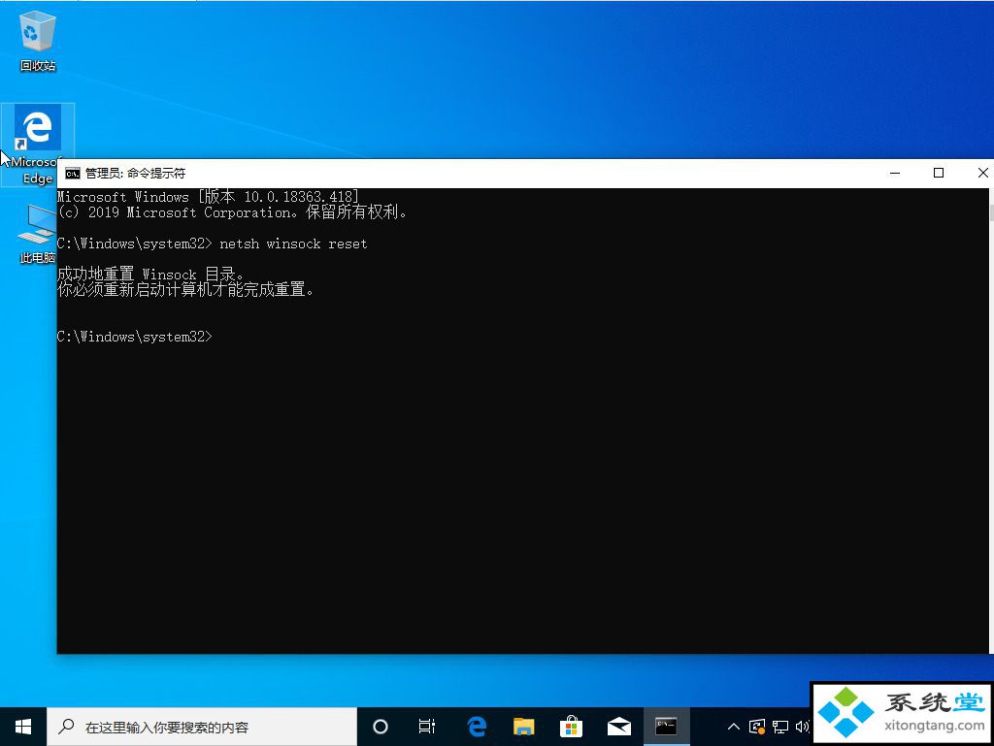The height and width of the screenshot is (746, 994).
Task: Click the '成功地重置 Winsock 目录' output line
Action: 150,275
